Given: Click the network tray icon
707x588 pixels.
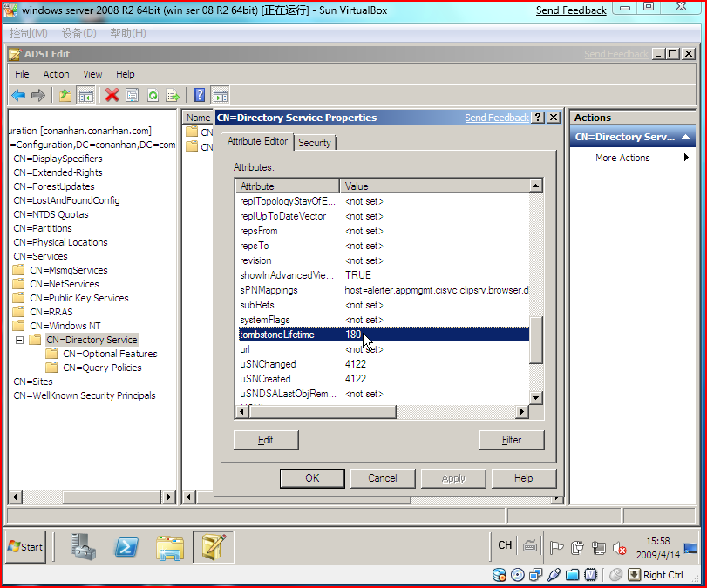Looking at the screenshot, I should coord(599,548).
